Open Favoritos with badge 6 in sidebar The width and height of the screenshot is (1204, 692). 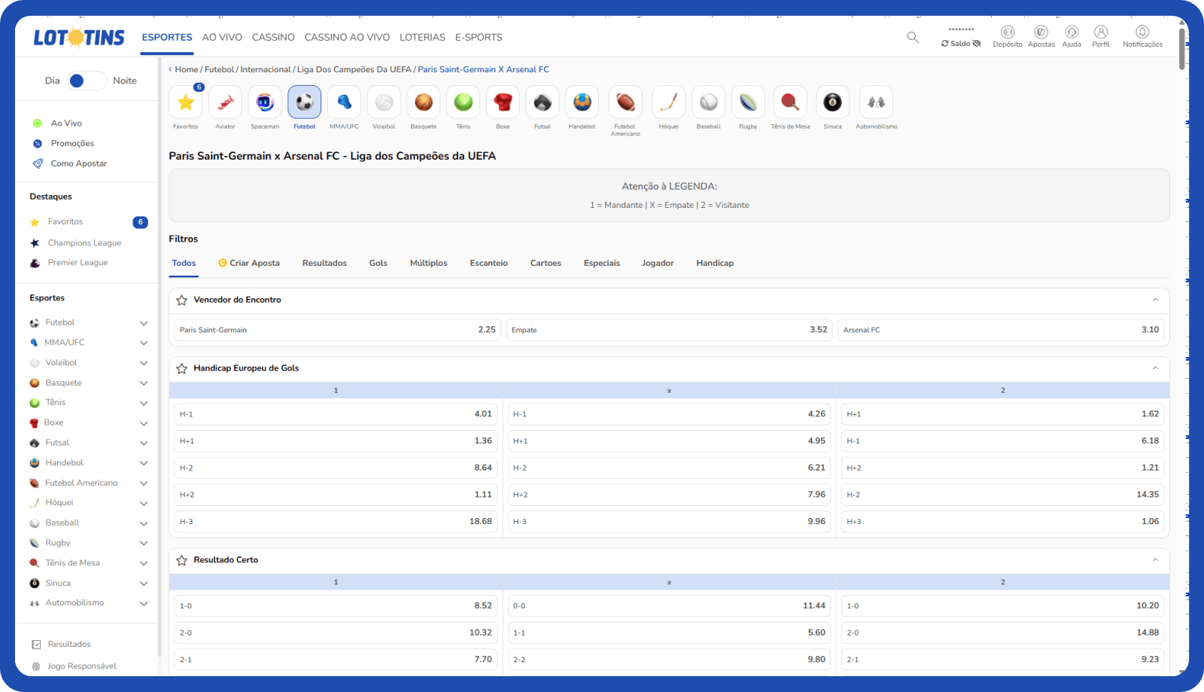(x=89, y=222)
